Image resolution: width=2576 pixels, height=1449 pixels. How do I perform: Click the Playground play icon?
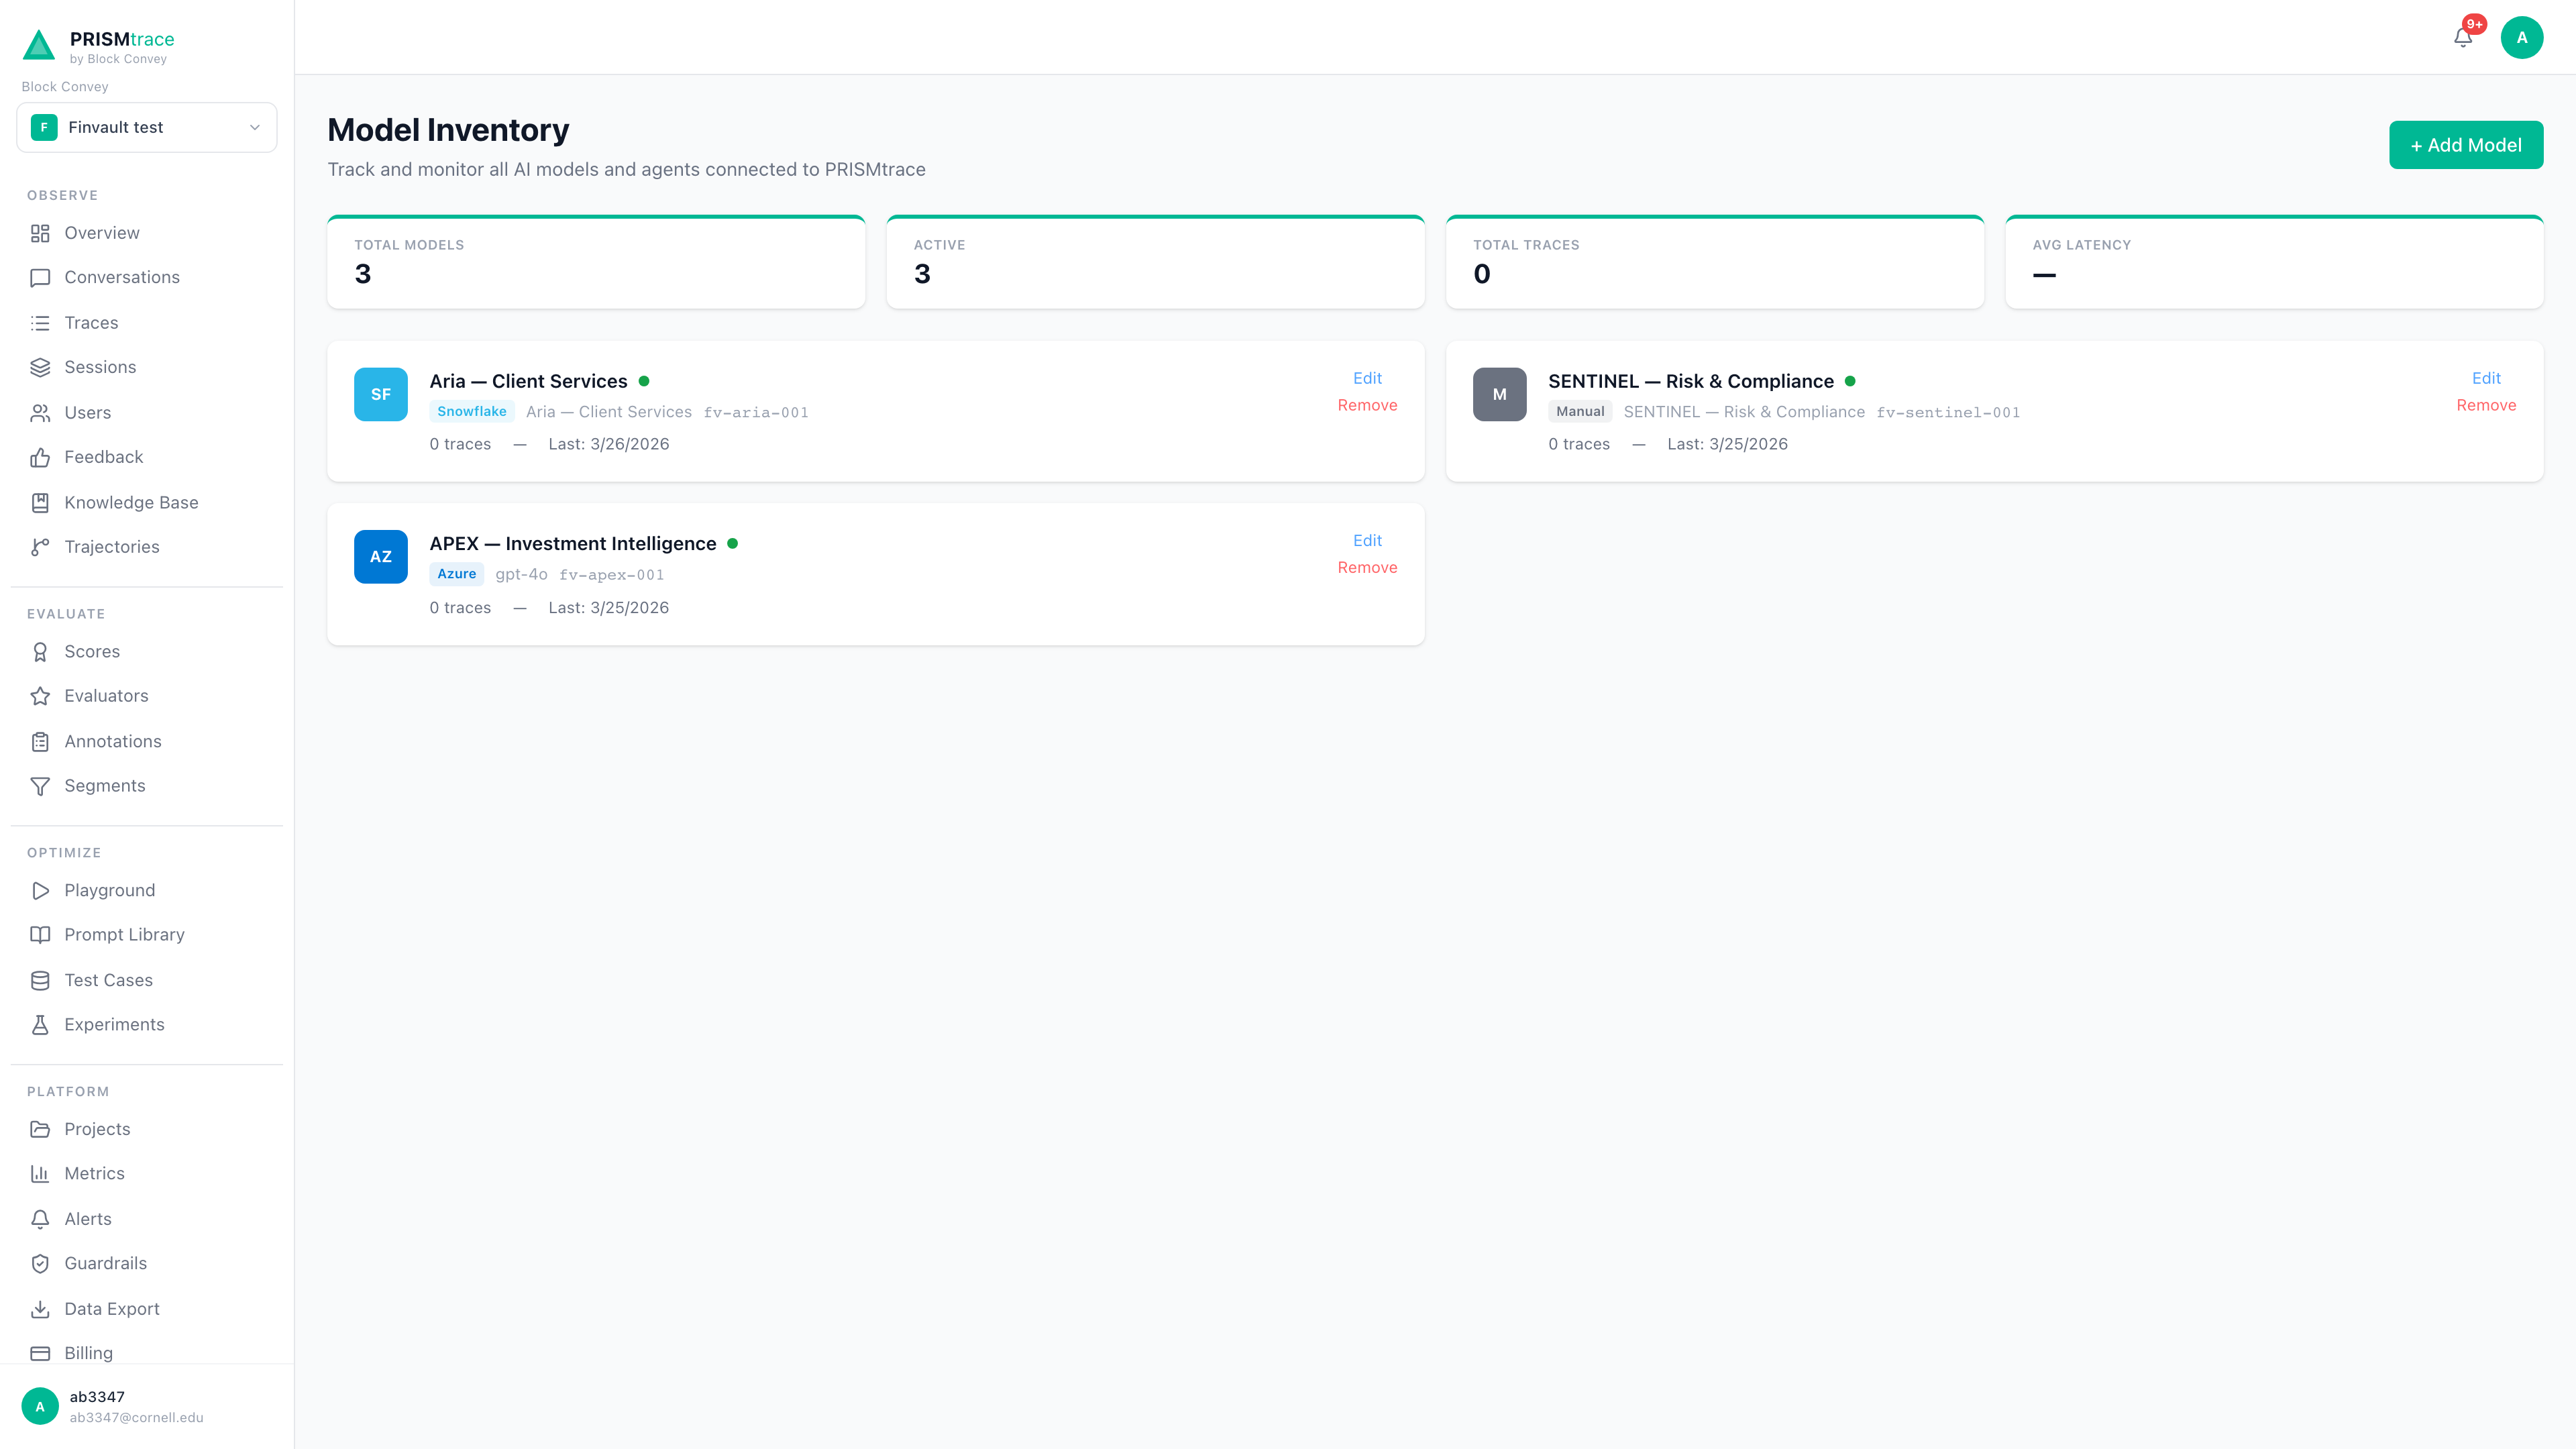(x=40, y=891)
